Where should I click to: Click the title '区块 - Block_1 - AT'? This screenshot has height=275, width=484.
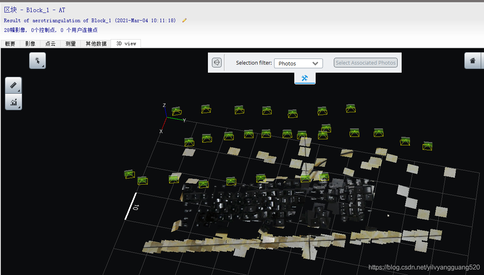click(x=35, y=10)
